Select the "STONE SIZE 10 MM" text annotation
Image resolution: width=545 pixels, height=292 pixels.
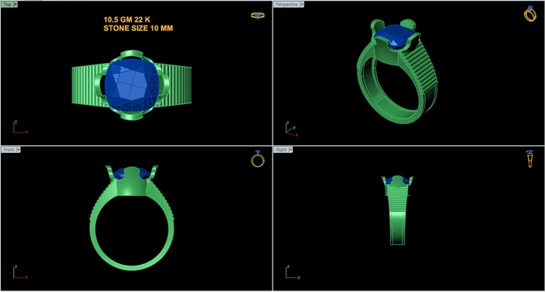138,29
